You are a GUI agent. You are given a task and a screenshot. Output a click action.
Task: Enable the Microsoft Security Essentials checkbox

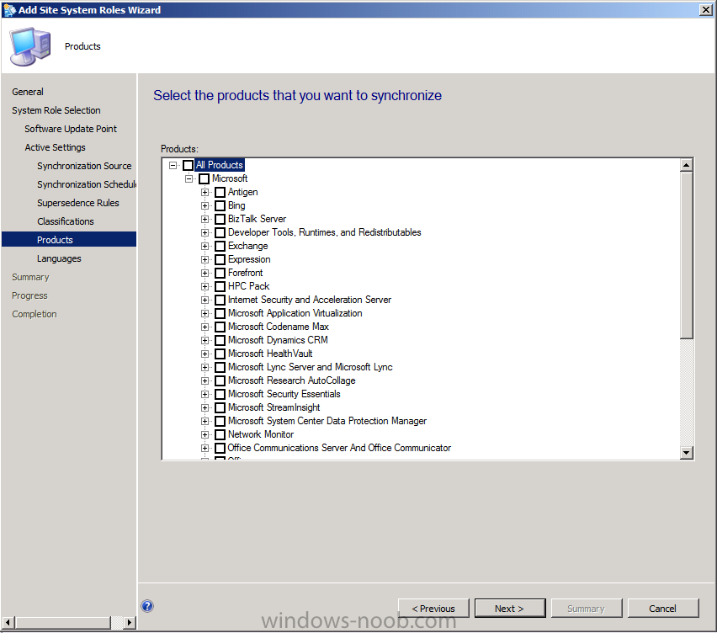pos(220,394)
